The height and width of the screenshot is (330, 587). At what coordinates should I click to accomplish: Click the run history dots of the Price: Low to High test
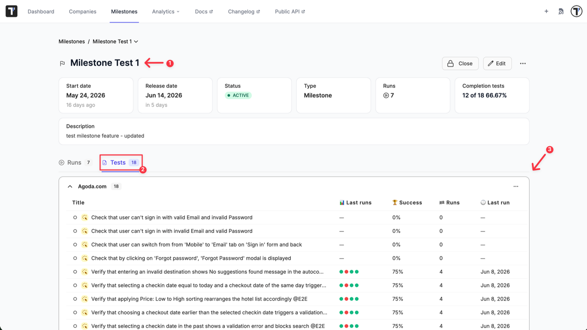(349, 299)
